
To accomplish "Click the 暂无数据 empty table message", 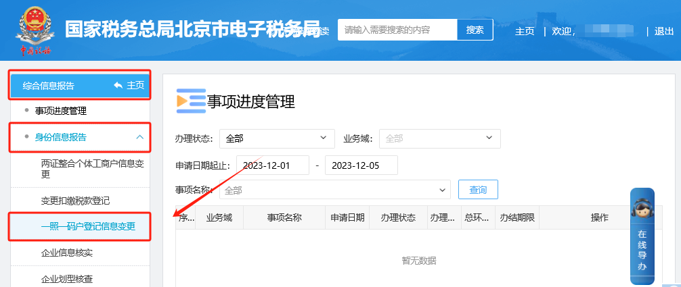I will coord(419,261).
